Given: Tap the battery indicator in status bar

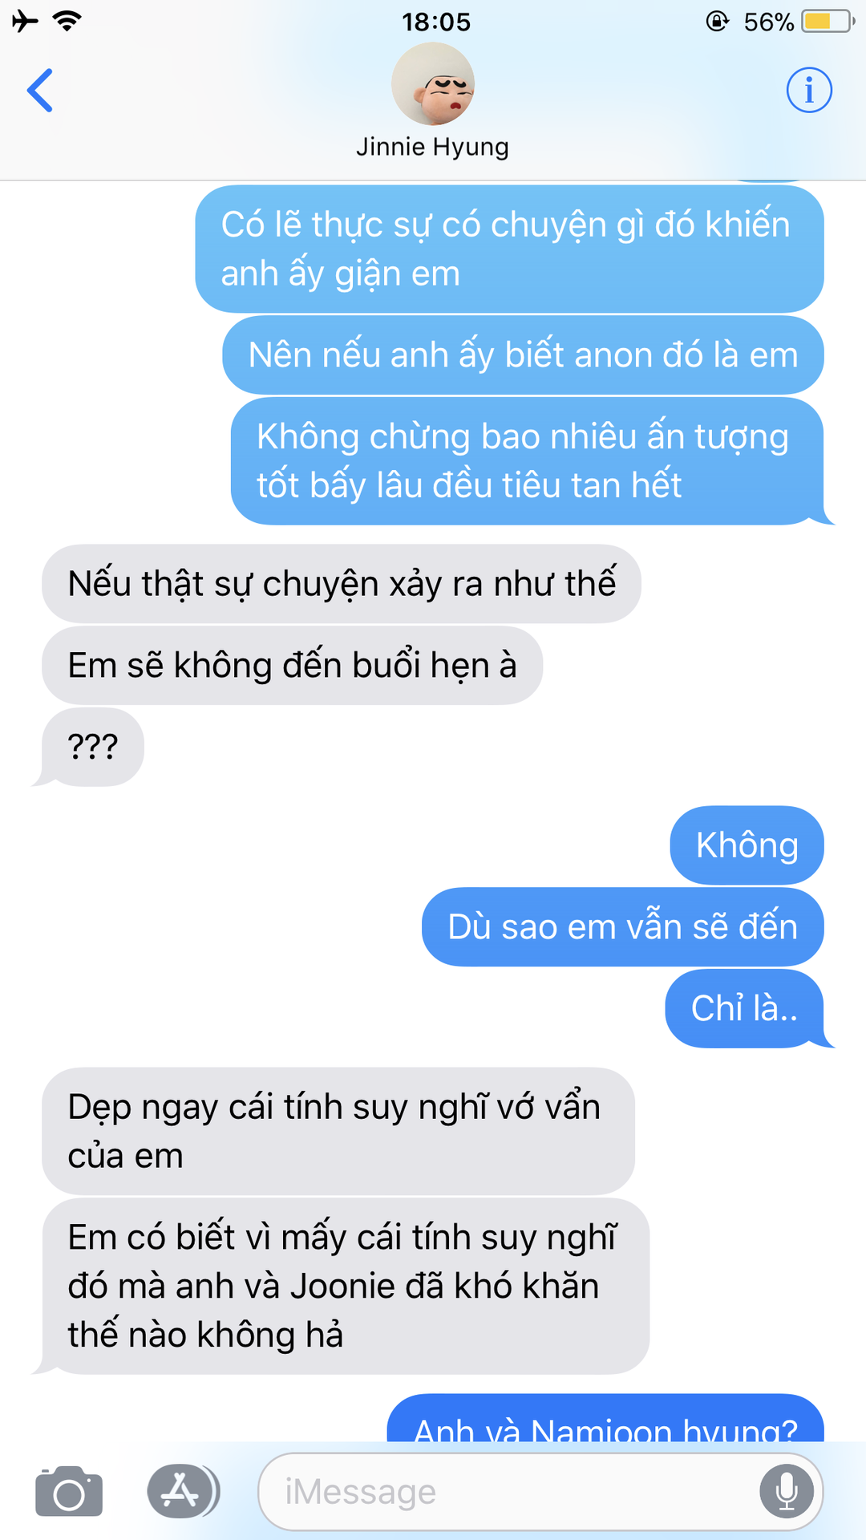Looking at the screenshot, I should click(x=829, y=22).
